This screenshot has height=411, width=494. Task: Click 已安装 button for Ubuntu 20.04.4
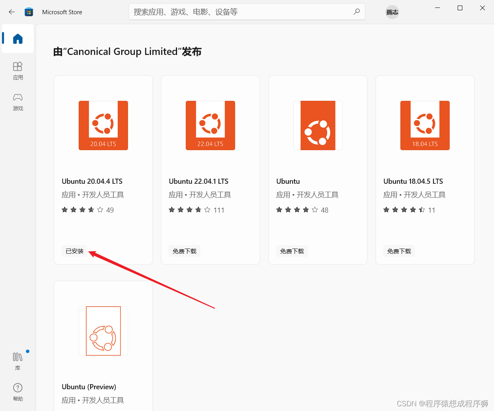(75, 251)
